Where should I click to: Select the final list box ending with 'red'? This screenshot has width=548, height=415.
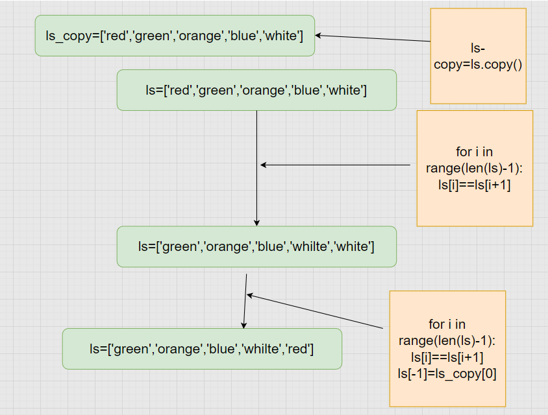click(202, 349)
